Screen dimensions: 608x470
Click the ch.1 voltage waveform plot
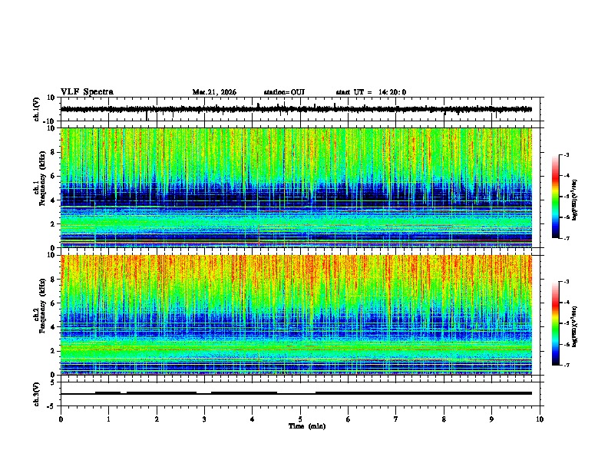[x=302, y=109]
